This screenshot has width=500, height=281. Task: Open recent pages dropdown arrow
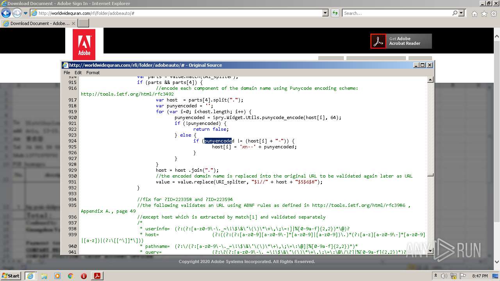coord(25,13)
